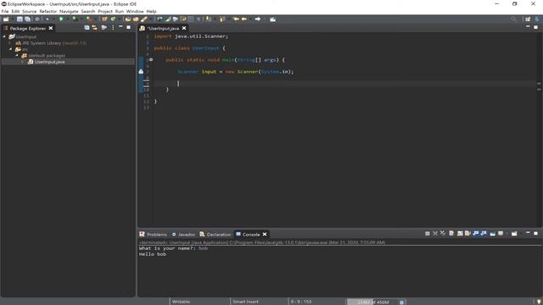Viewport: 543px width, 305px height.
Task: Close the Package Explorer tab
Action: click(51, 28)
